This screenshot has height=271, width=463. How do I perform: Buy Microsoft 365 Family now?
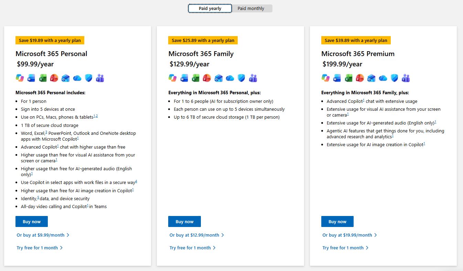pyautogui.click(x=184, y=221)
